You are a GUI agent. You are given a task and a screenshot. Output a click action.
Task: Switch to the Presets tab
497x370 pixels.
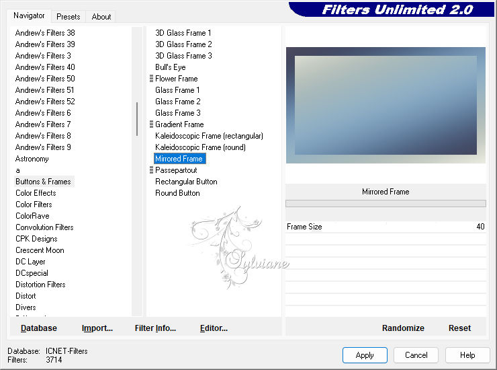click(68, 17)
